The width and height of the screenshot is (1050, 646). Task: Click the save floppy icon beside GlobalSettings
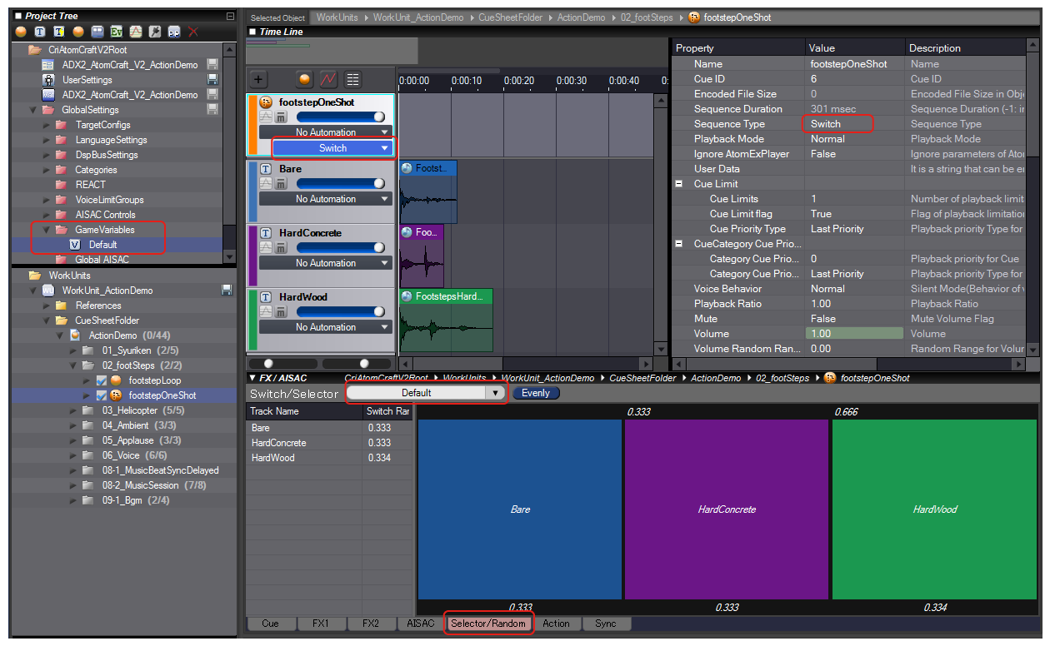click(212, 110)
